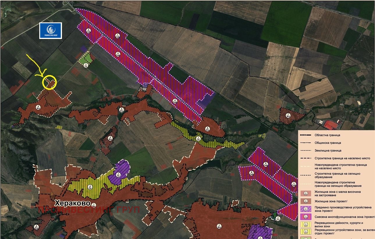Click the Землищна граница legend line symbol
Viewport: 375px width, 239px height.
tap(305, 151)
